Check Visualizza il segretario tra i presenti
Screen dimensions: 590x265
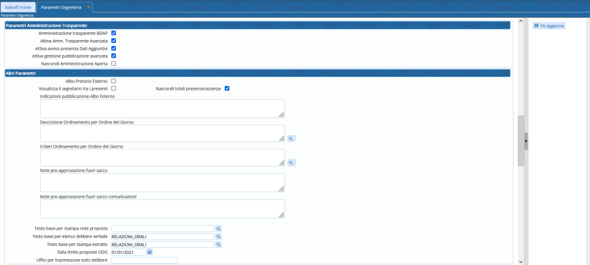tap(113, 88)
